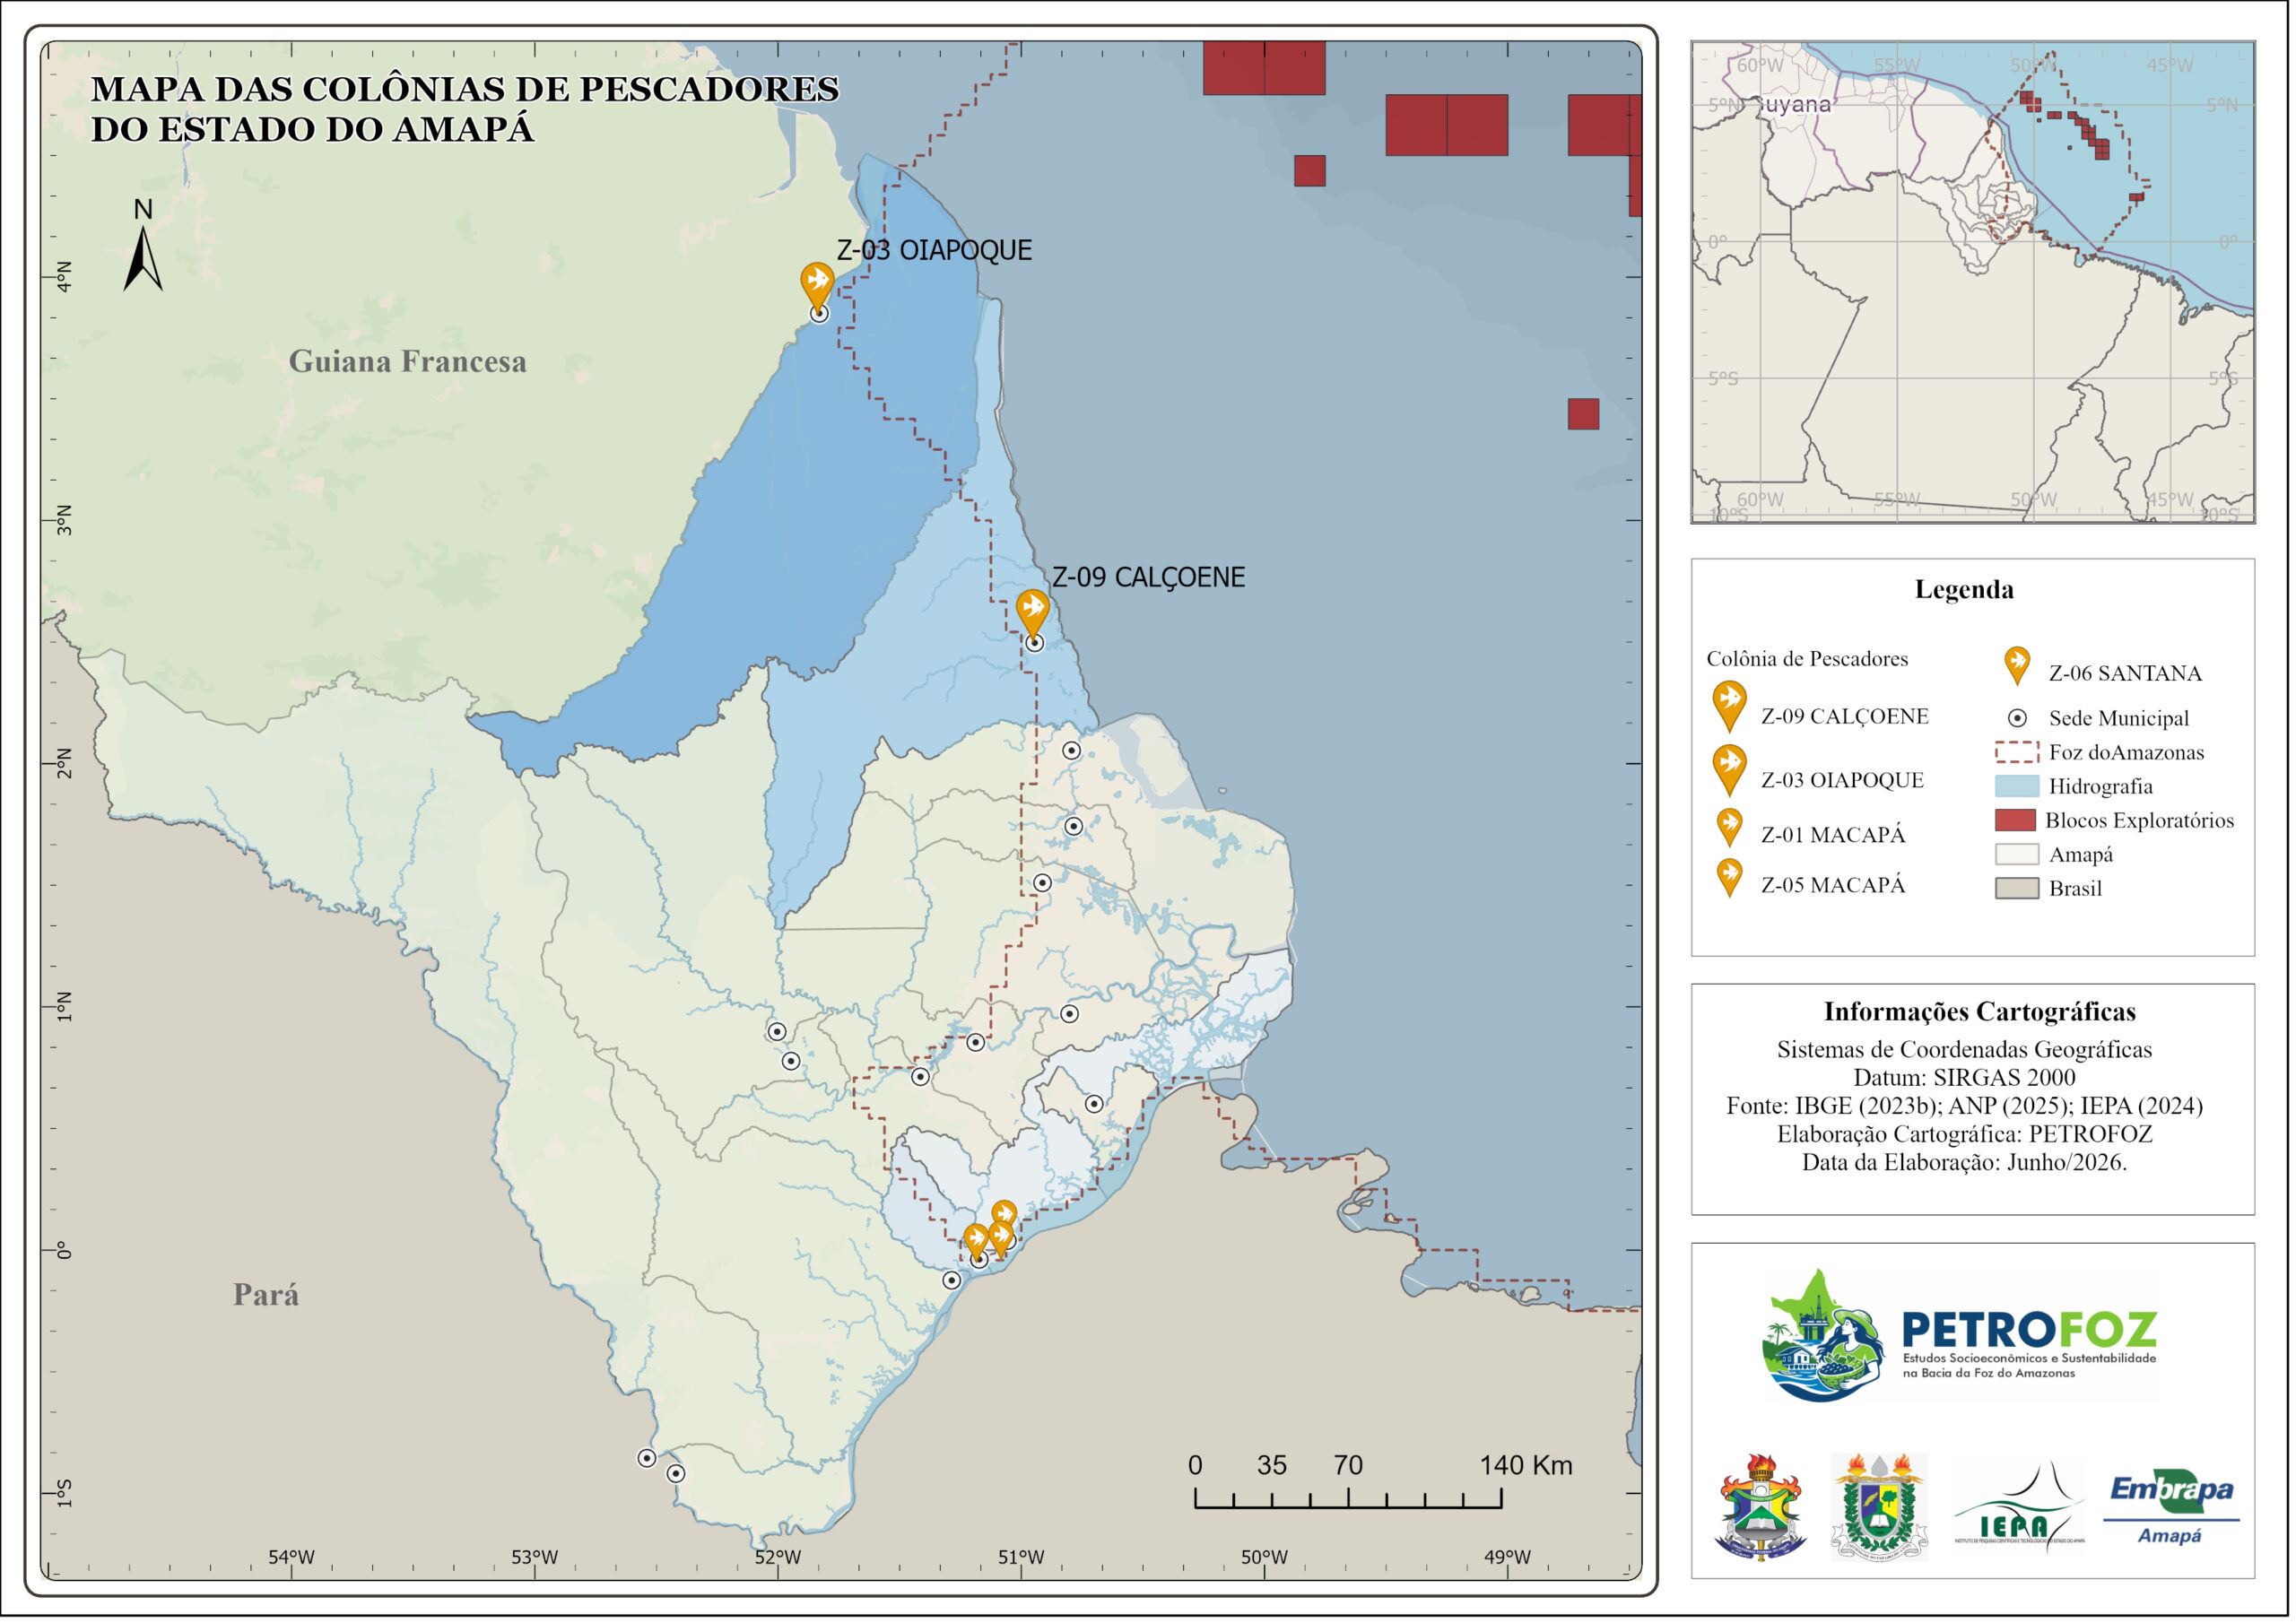Viewport: 2296px width, 1623px height.
Task: Click the 1°N latitude label
Action: tap(65, 1008)
